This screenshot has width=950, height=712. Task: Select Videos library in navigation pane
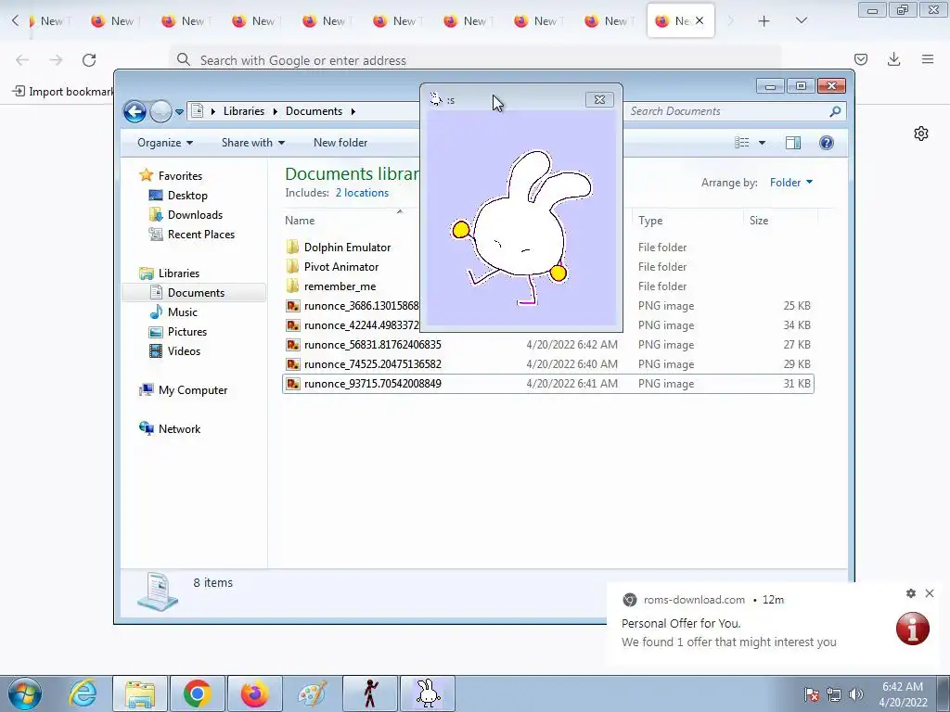coord(184,351)
